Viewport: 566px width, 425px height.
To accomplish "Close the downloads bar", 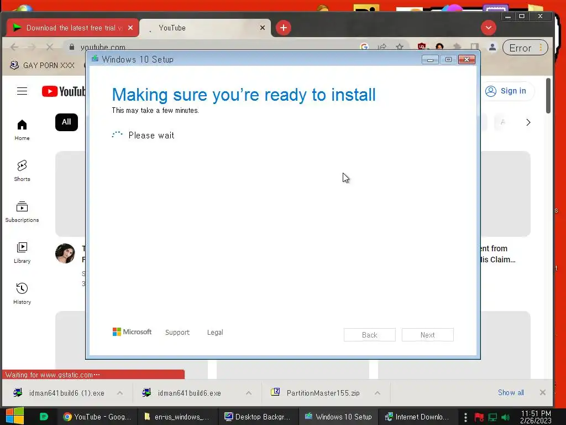I will pyautogui.click(x=543, y=392).
